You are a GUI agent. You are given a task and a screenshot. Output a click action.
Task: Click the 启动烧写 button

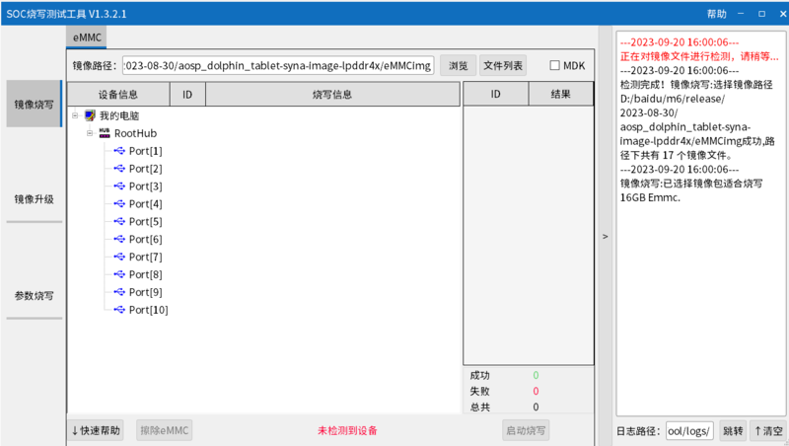(526, 430)
